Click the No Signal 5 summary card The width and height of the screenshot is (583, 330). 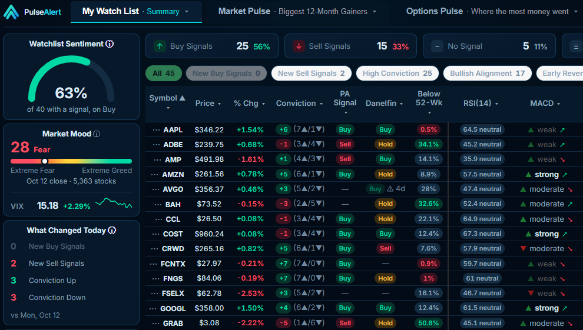click(489, 46)
